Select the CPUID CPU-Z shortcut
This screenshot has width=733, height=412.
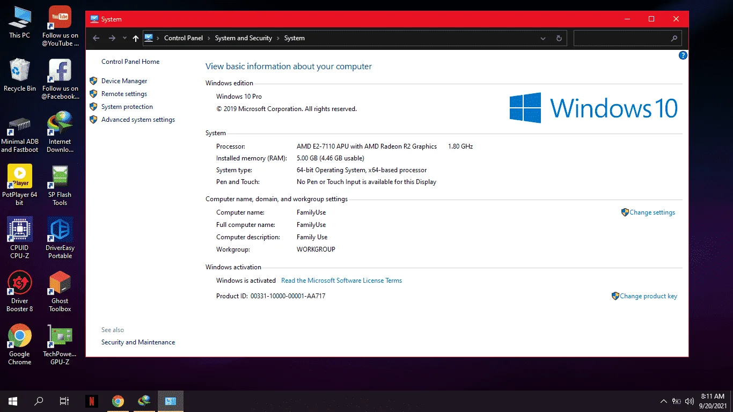(x=20, y=239)
